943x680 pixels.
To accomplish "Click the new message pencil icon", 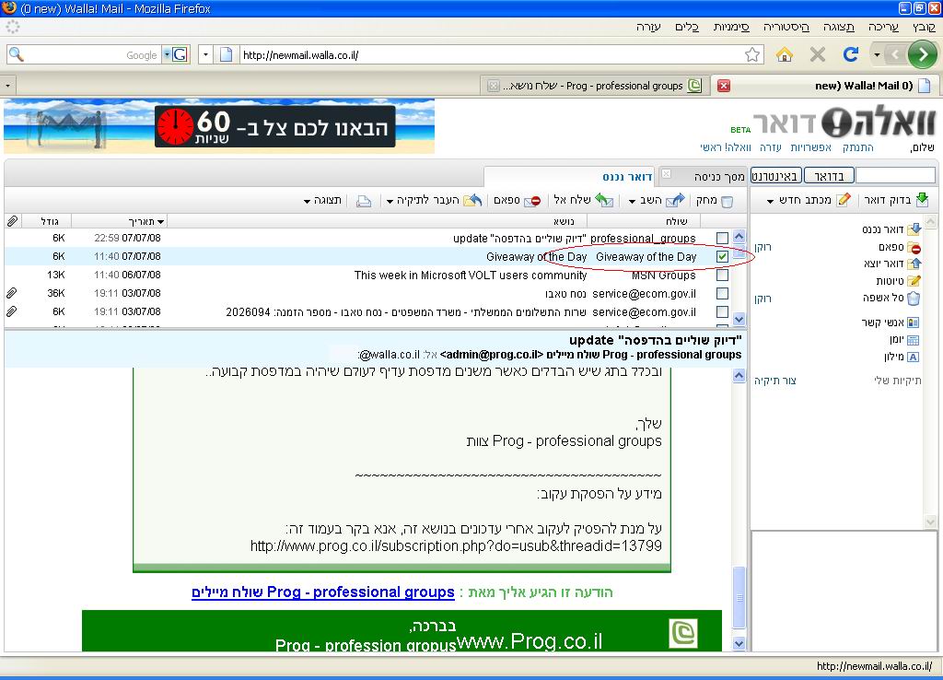I will click(x=844, y=200).
